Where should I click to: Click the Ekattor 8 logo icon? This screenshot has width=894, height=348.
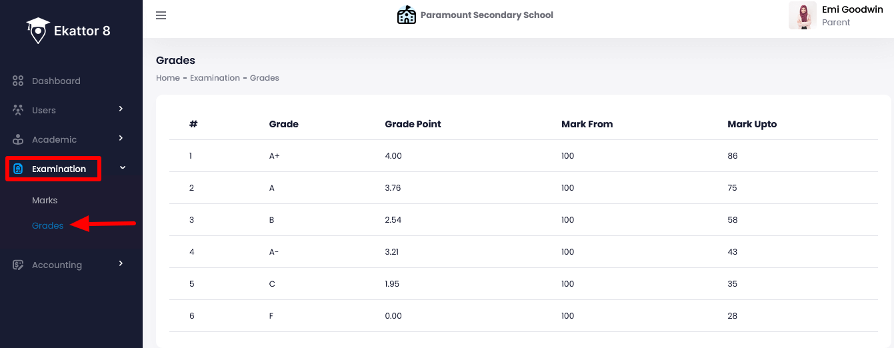[x=38, y=31]
